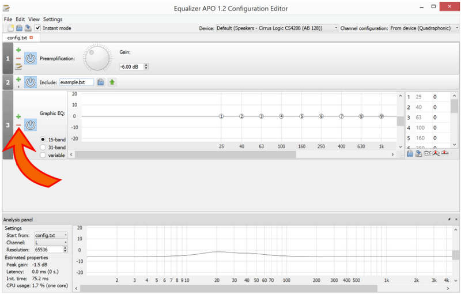Remove the Graphic EQ filter with its minus

18,125
